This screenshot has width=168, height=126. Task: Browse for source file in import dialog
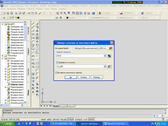point(110,48)
